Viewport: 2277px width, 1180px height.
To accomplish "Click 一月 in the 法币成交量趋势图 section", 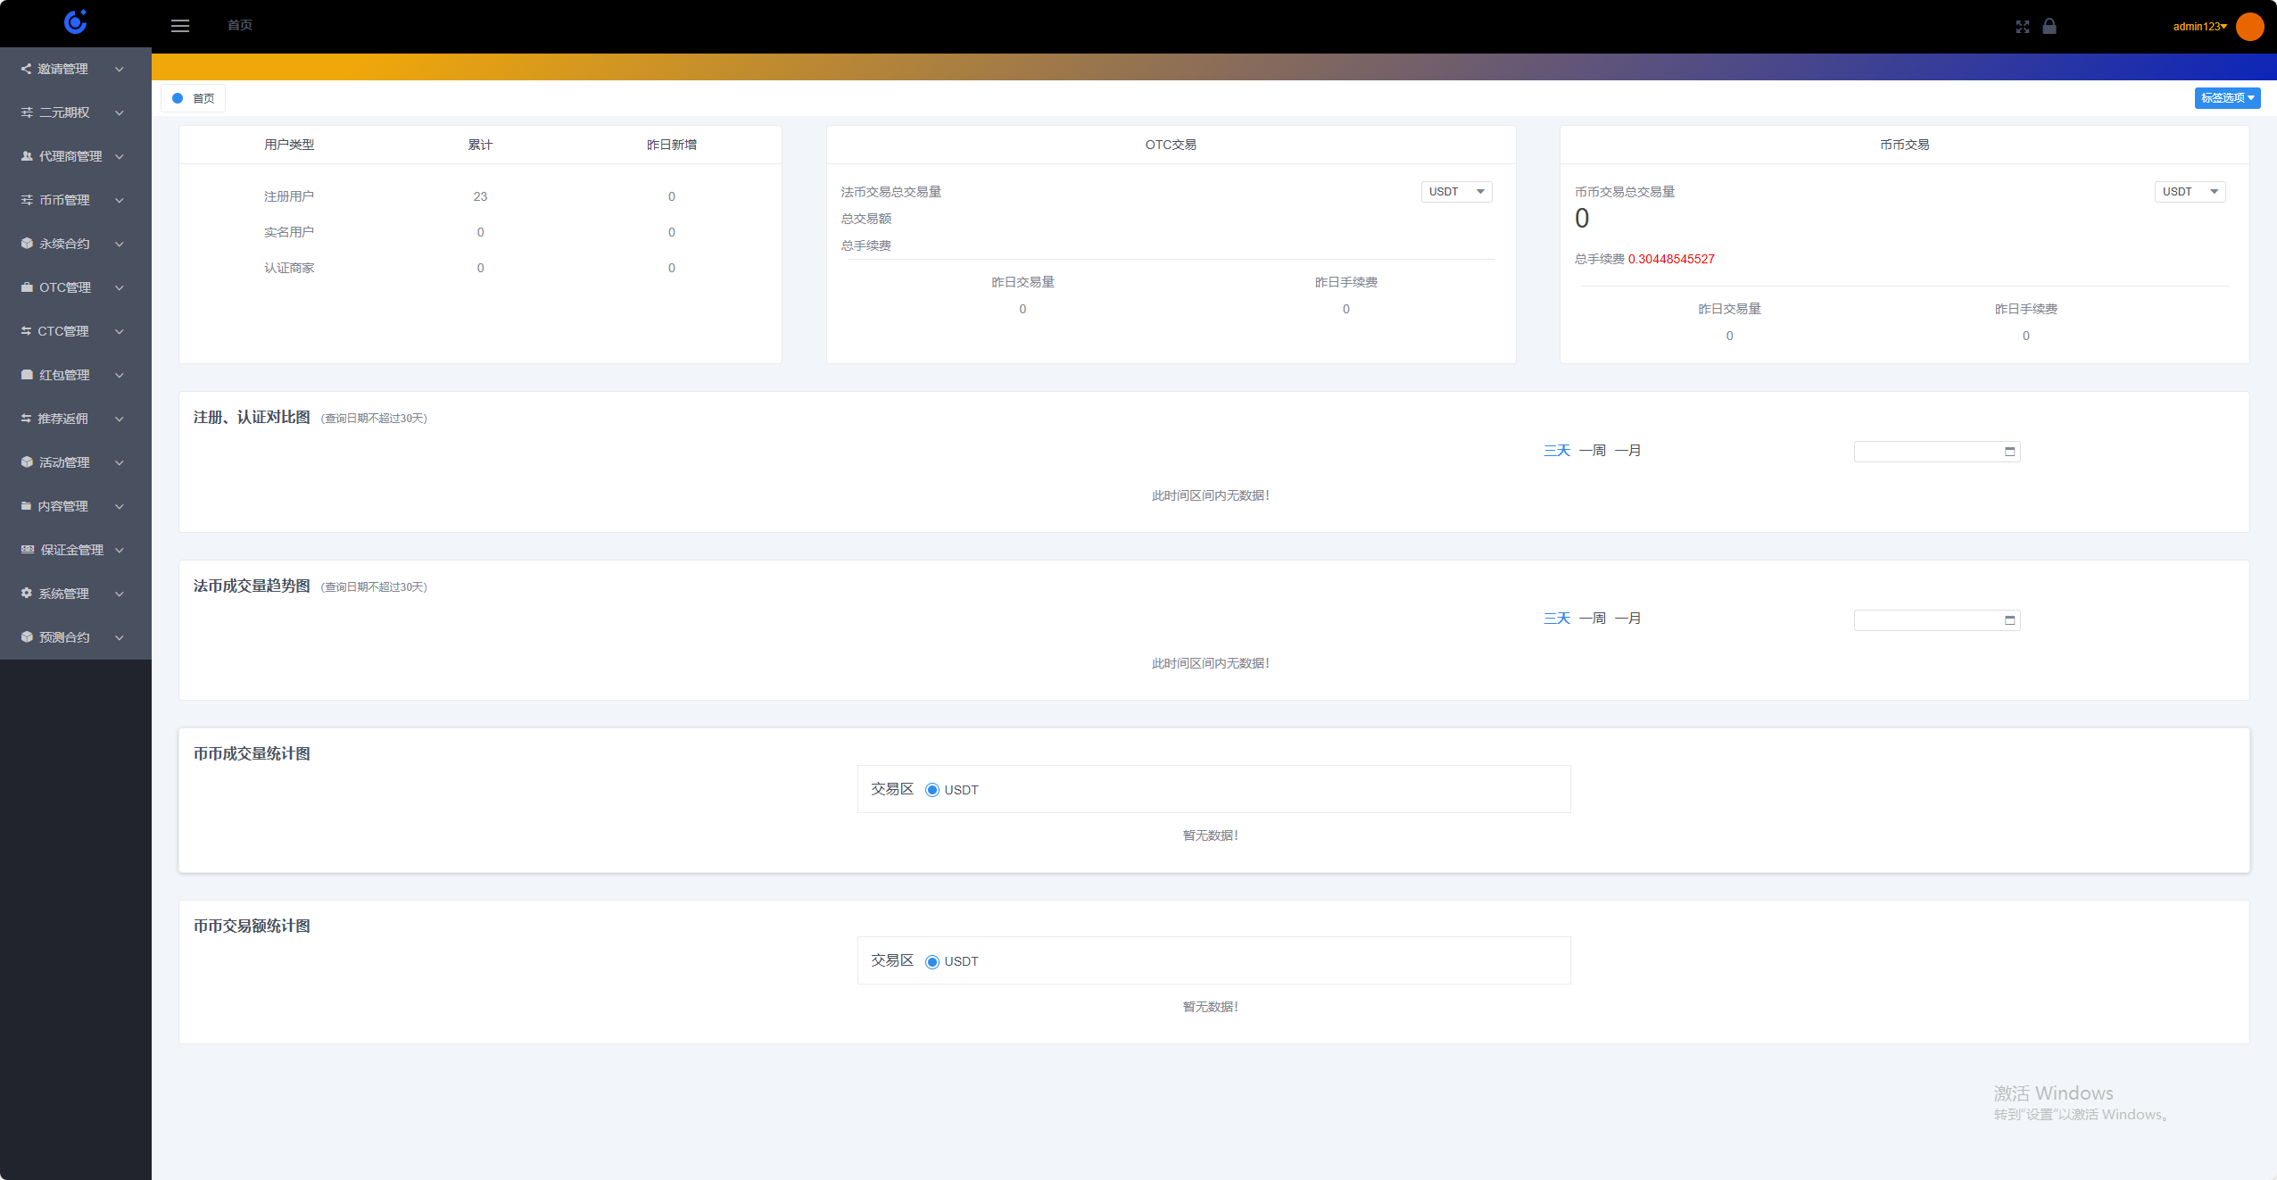I will click(1627, 619).
